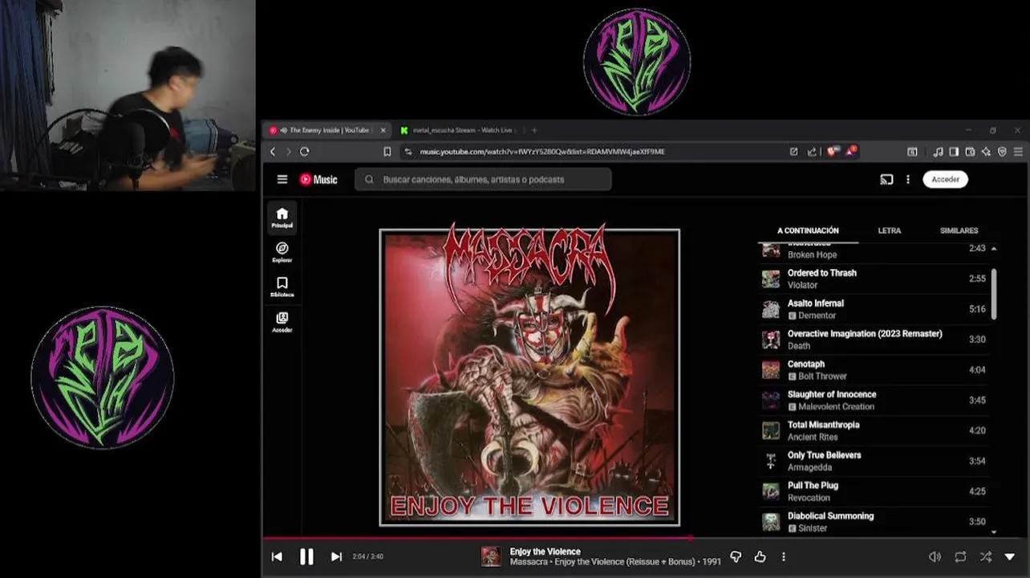Play Slaughter of Innocence from the queue
This screenshot has width=1030, height=578.
[874, 400]
